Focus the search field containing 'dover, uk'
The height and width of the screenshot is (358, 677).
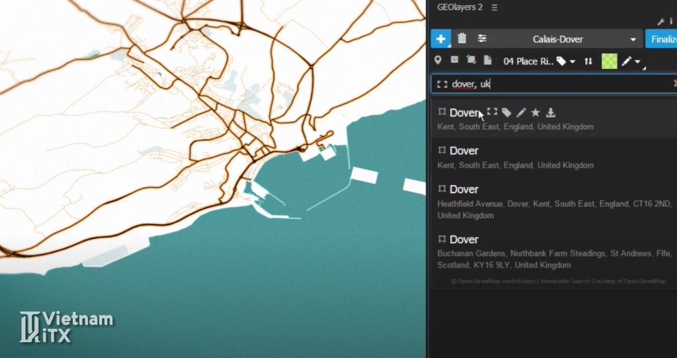554,84
